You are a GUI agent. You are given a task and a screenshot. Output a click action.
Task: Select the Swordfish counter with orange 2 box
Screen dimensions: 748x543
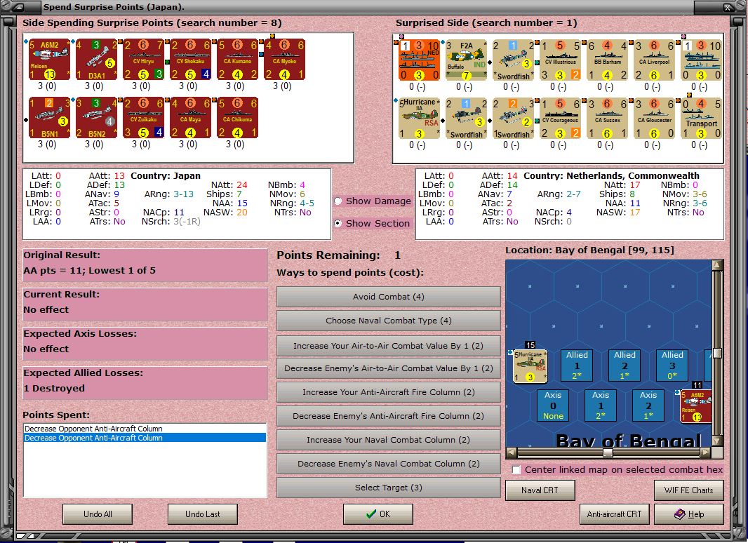(513, 119)
